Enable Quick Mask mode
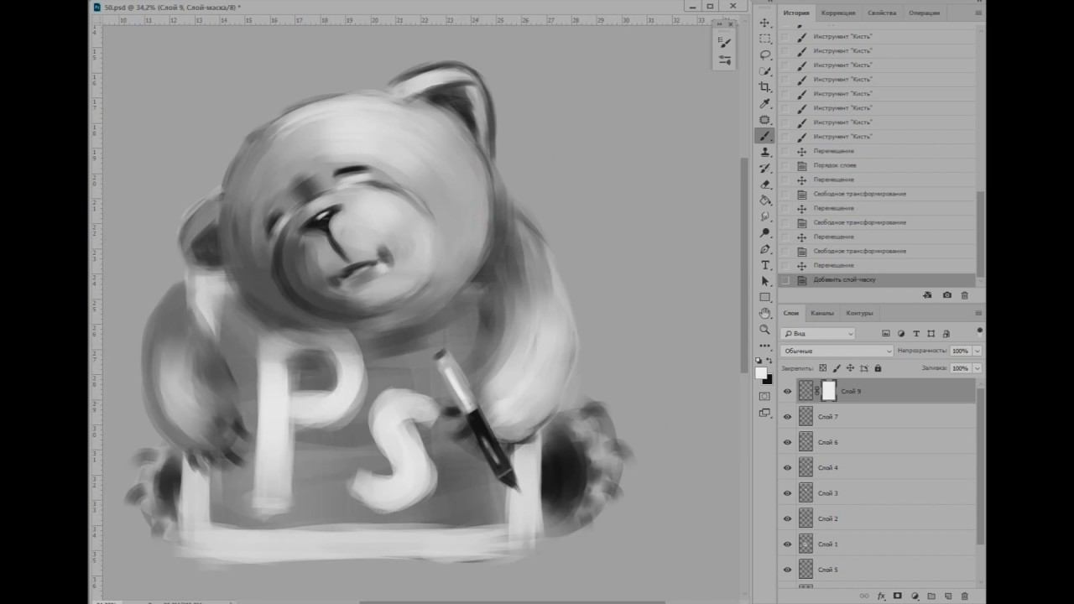This screenshot has height=604, width=1074. (x=764, y=396)
